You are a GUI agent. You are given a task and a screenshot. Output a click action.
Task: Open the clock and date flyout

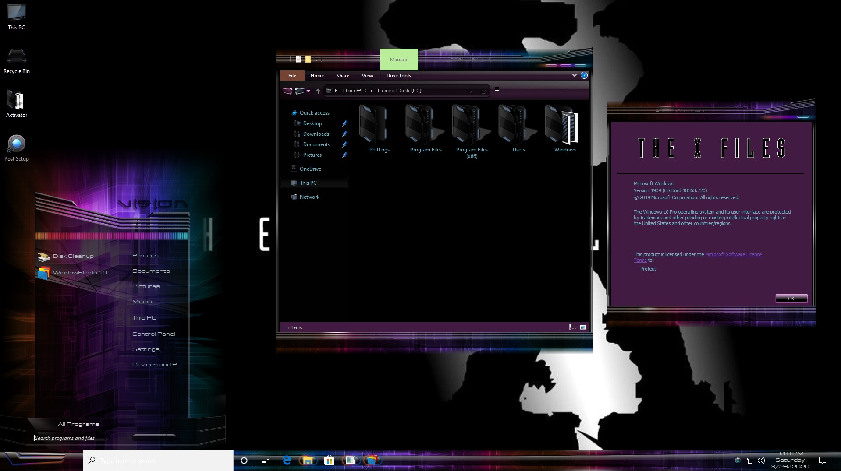(x=790, y=460)
